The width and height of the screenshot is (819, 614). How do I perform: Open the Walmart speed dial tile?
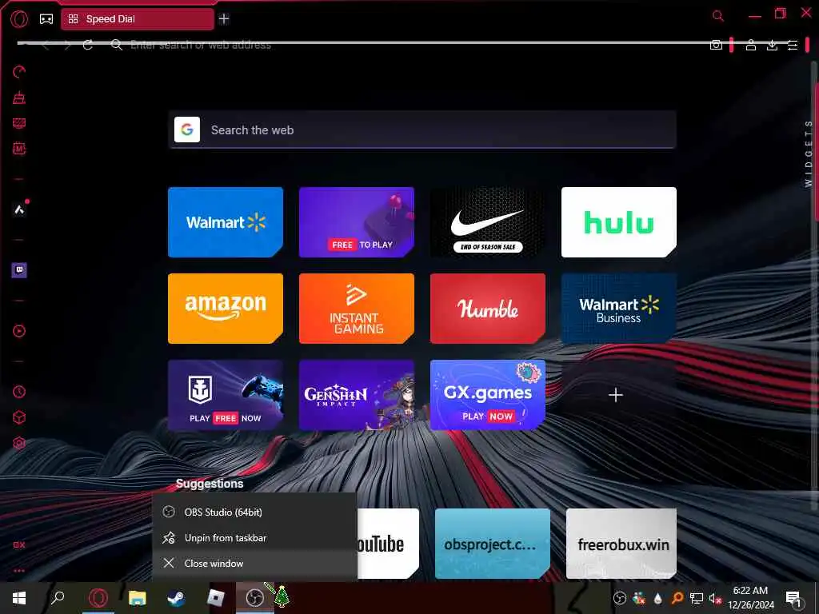226,222
